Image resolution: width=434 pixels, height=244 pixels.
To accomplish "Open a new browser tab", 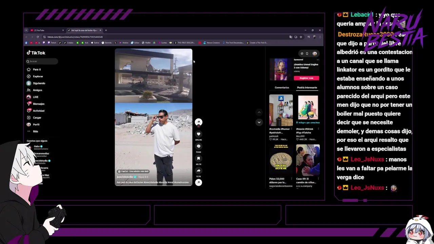I will [x=106, y=30].
